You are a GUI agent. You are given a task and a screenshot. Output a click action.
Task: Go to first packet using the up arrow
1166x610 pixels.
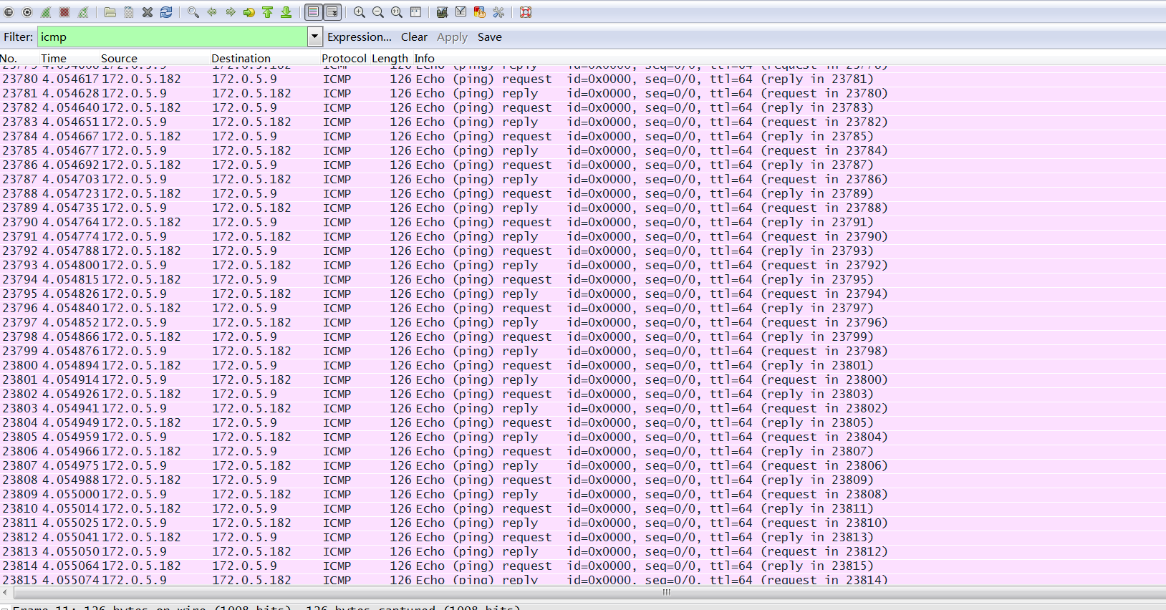(x=267, y=12)
